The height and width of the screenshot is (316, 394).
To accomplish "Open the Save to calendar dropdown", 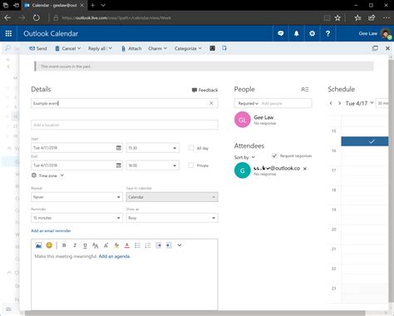I will [x=172, y=197].
